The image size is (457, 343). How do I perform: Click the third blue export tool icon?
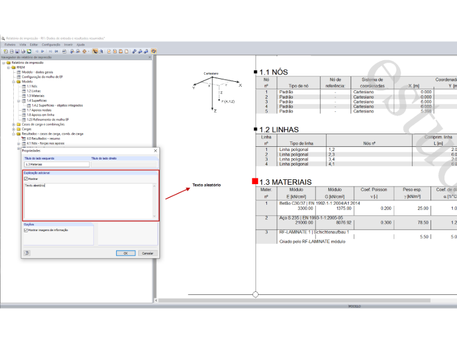click(146, 51)
